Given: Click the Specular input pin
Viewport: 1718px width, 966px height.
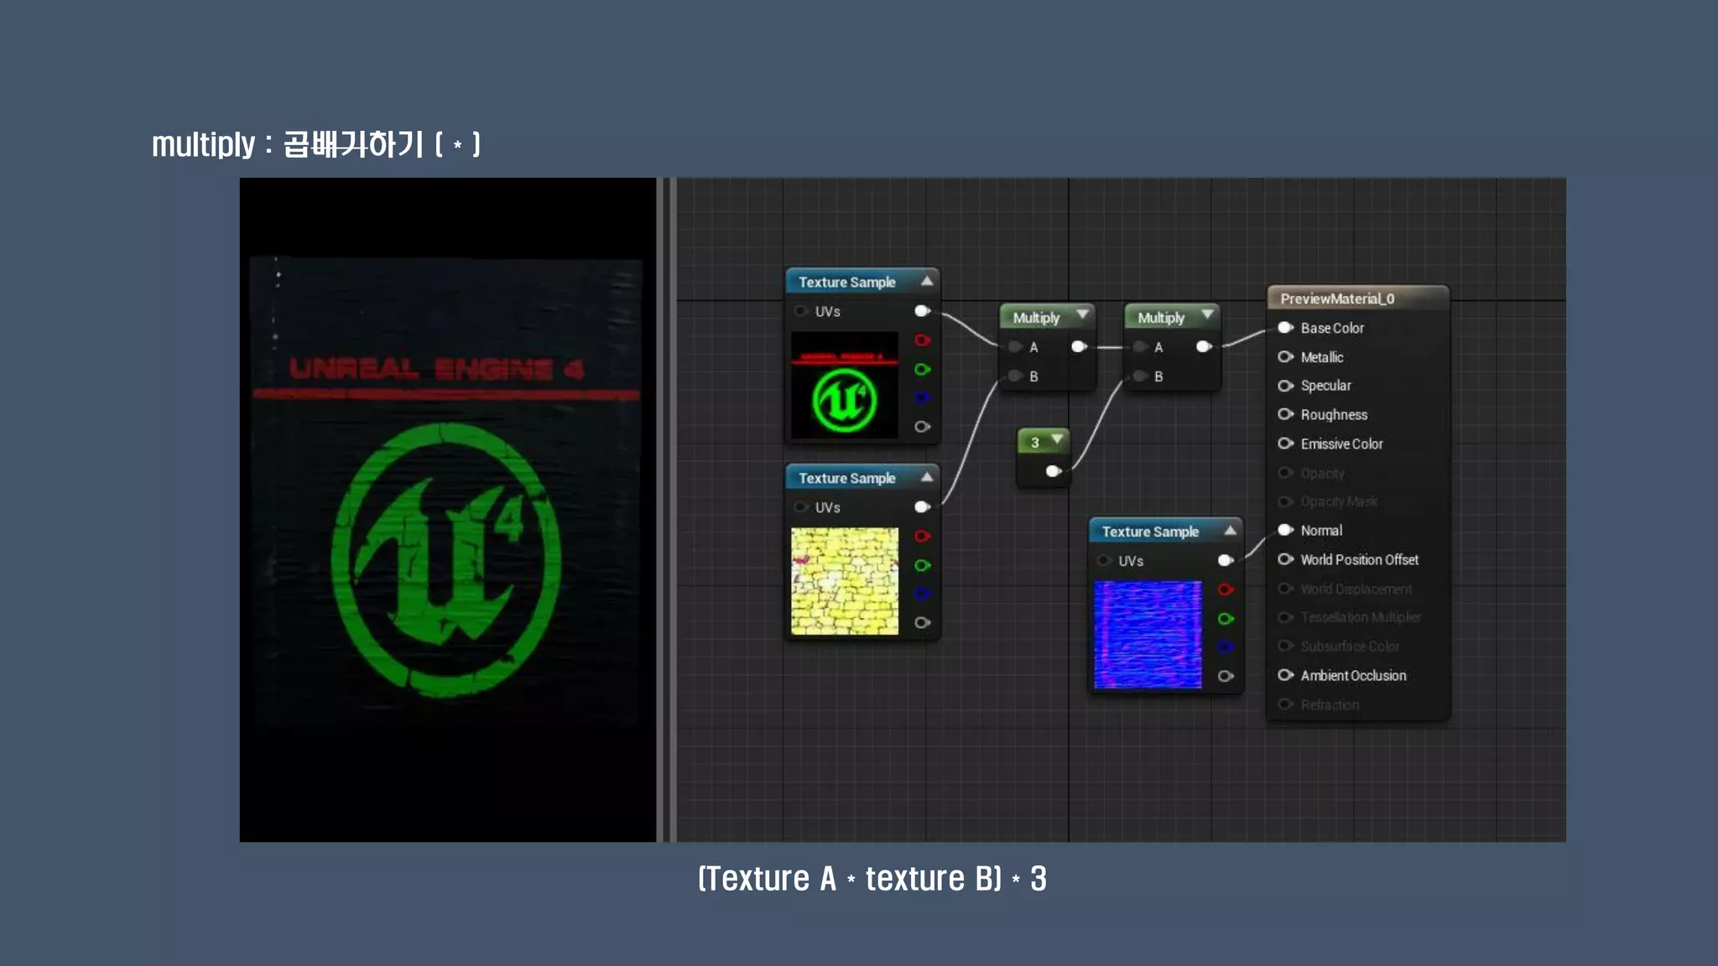Looking at the screenshot, I should coord(1285,386).
